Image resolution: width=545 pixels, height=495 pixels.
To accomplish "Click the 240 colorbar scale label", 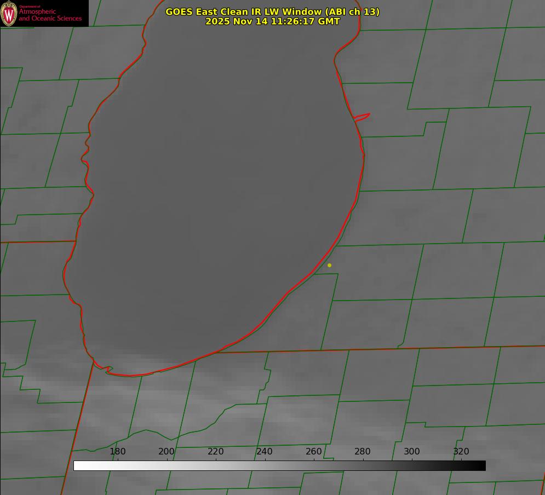I will (265, 451).
